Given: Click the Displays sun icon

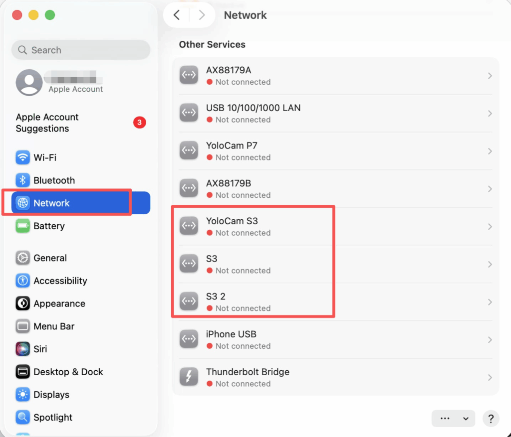Looking at the screenshot, I should pos(22,395).
